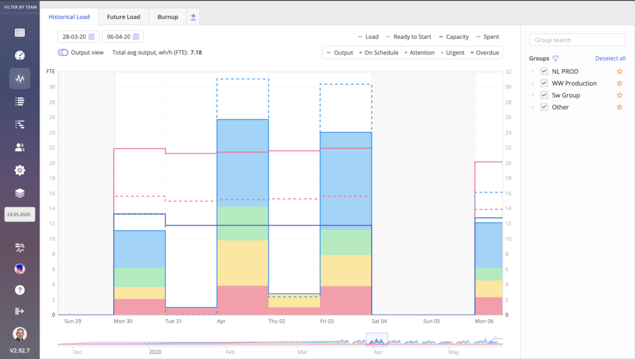Click the people/team icon in sidebar
The width and height of the screenshot is (635, 359).
20,147
